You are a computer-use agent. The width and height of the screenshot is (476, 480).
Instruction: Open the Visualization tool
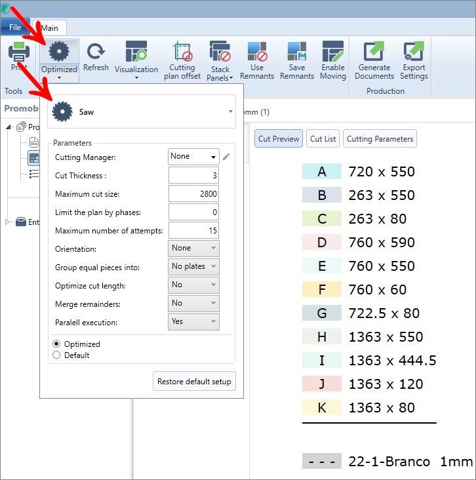click(x=136, y=51)
